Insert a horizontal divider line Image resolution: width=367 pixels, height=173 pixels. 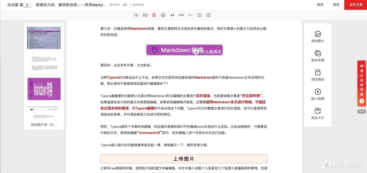190,15
